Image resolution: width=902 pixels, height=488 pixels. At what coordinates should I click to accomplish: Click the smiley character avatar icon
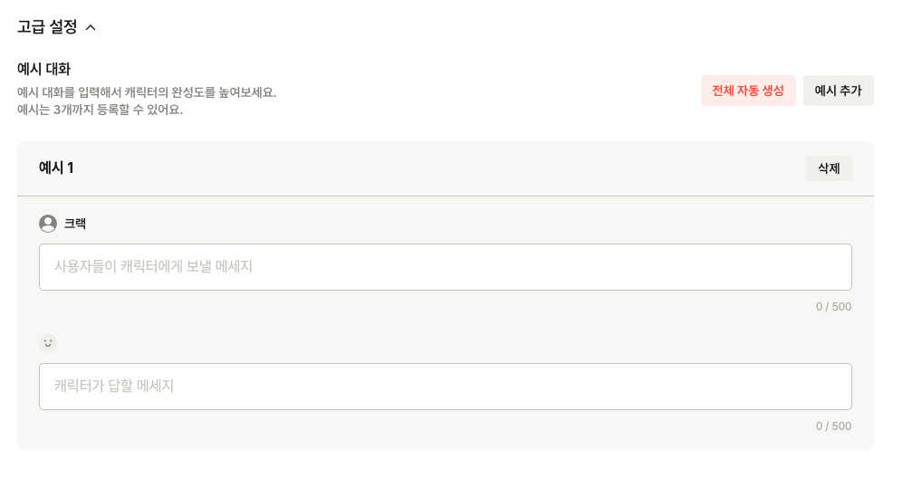tap(48, 343)
